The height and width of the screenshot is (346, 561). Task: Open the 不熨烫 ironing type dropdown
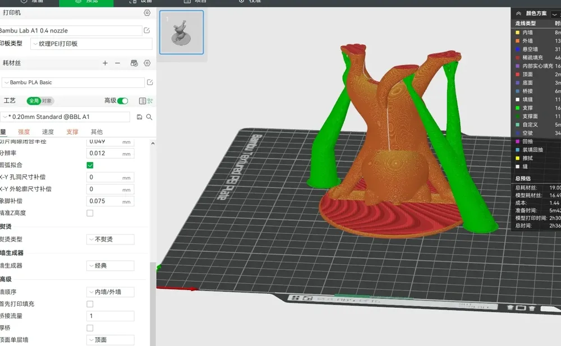110,239
